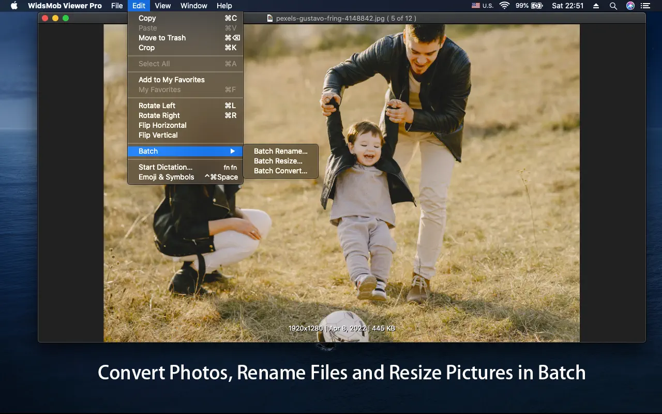This screenshot has height=414, width=662.
Task: Open the Apple menu icon
Action: (x=14, y=6)
